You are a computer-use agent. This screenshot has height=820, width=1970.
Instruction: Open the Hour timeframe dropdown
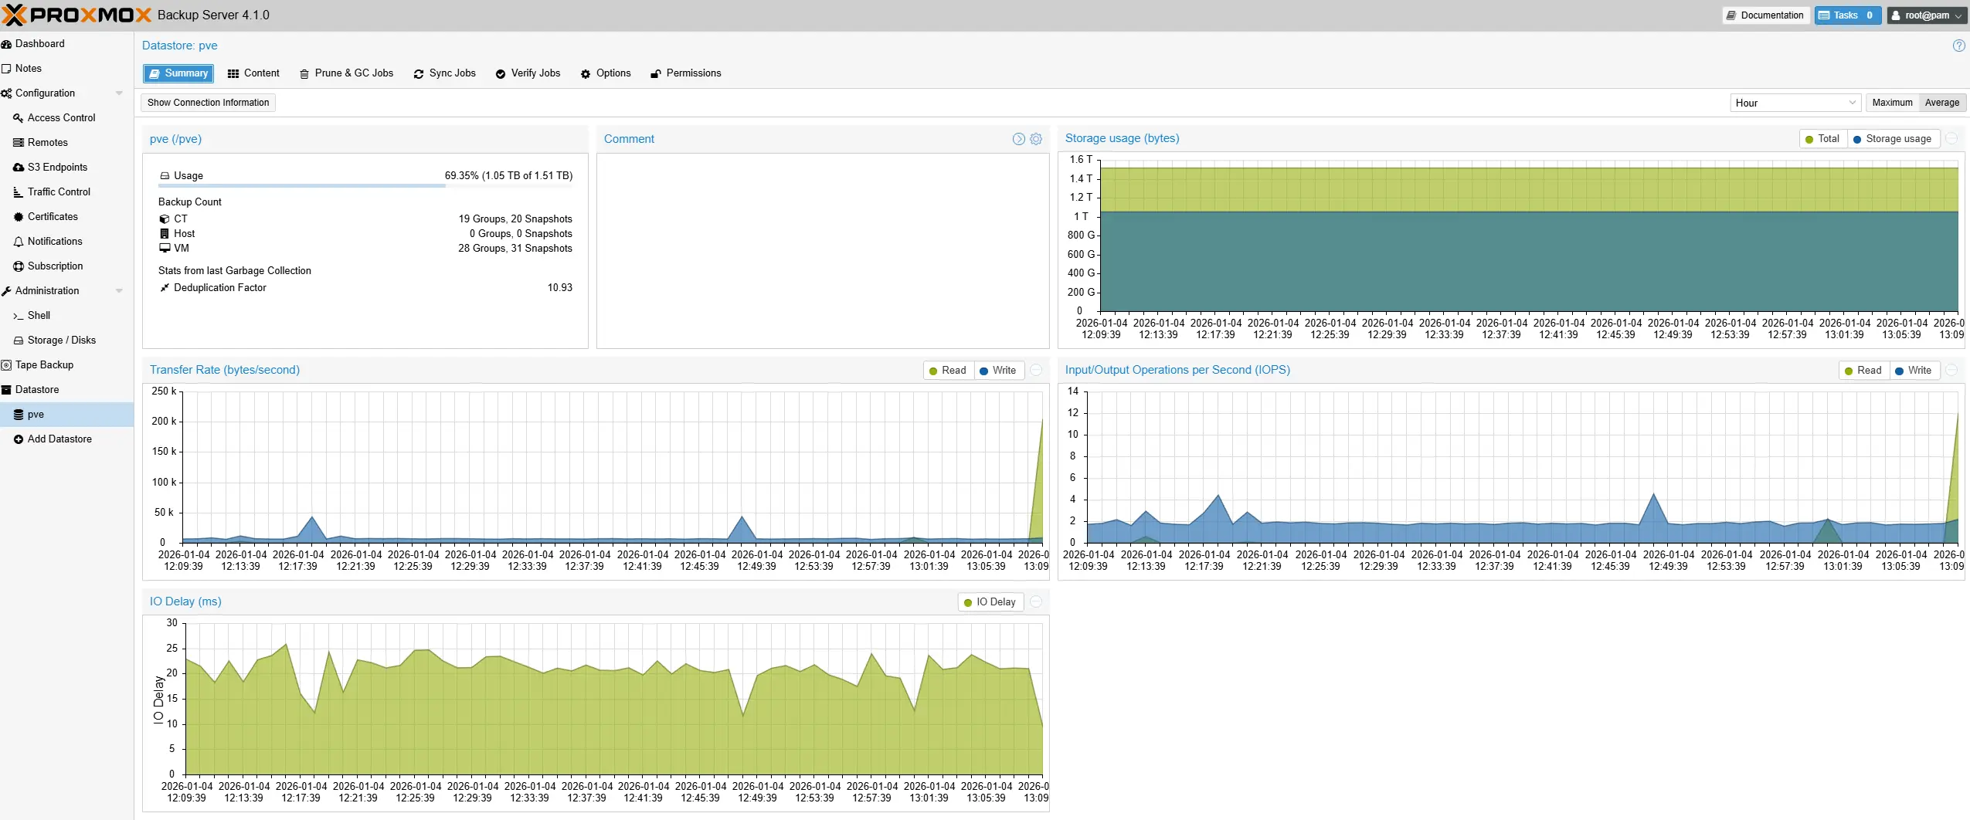1795,103
